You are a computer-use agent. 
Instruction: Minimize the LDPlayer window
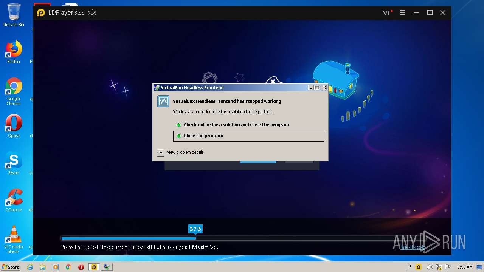pyautogui.click(x=416, y=13)
